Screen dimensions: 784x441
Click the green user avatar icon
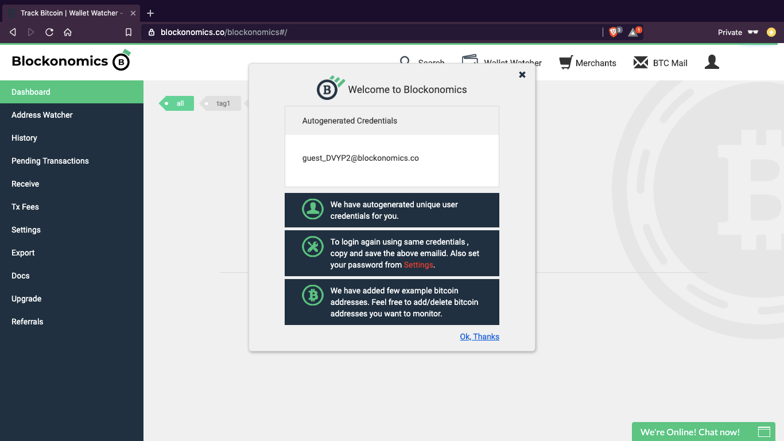click(x=313, y=210)
